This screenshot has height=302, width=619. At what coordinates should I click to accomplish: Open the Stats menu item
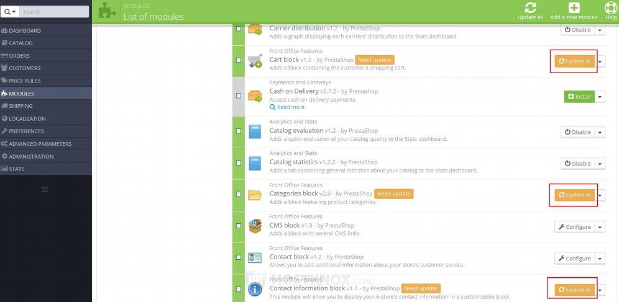(x=46, y=169)
